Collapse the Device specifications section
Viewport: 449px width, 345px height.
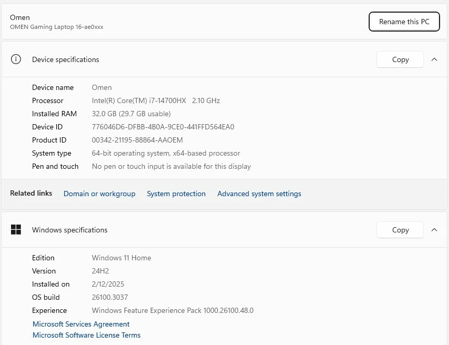pyautogui.click(x=434, y=59)
